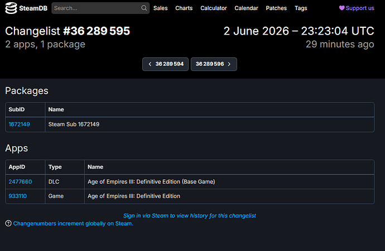The image size is (385, 251).
Task: Click the 2 June 2026 timestamp
Action: pos(299,31)
